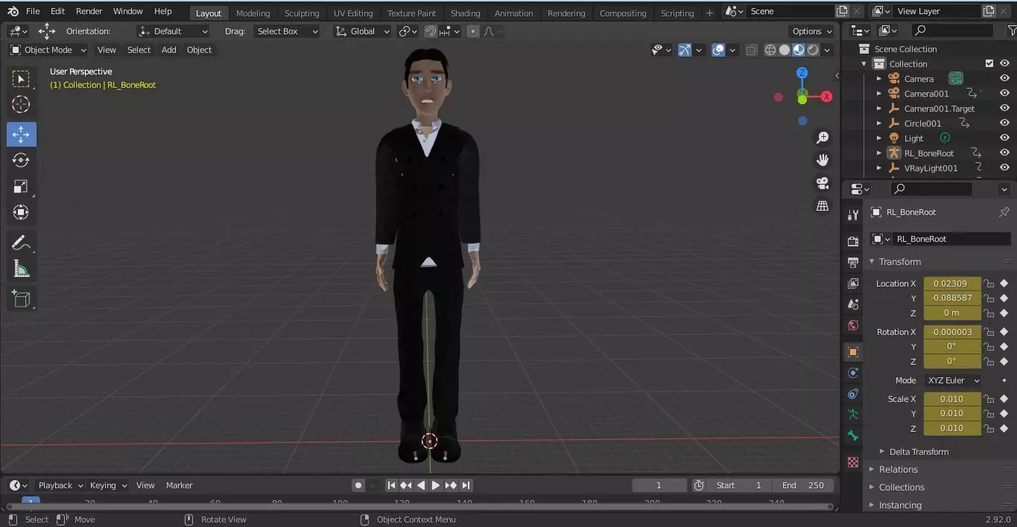Open Scene properties tab

coord(853,304)
